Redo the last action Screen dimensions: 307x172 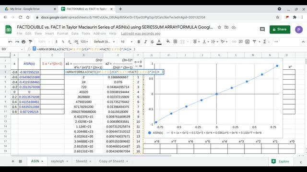tap(17, 42)
